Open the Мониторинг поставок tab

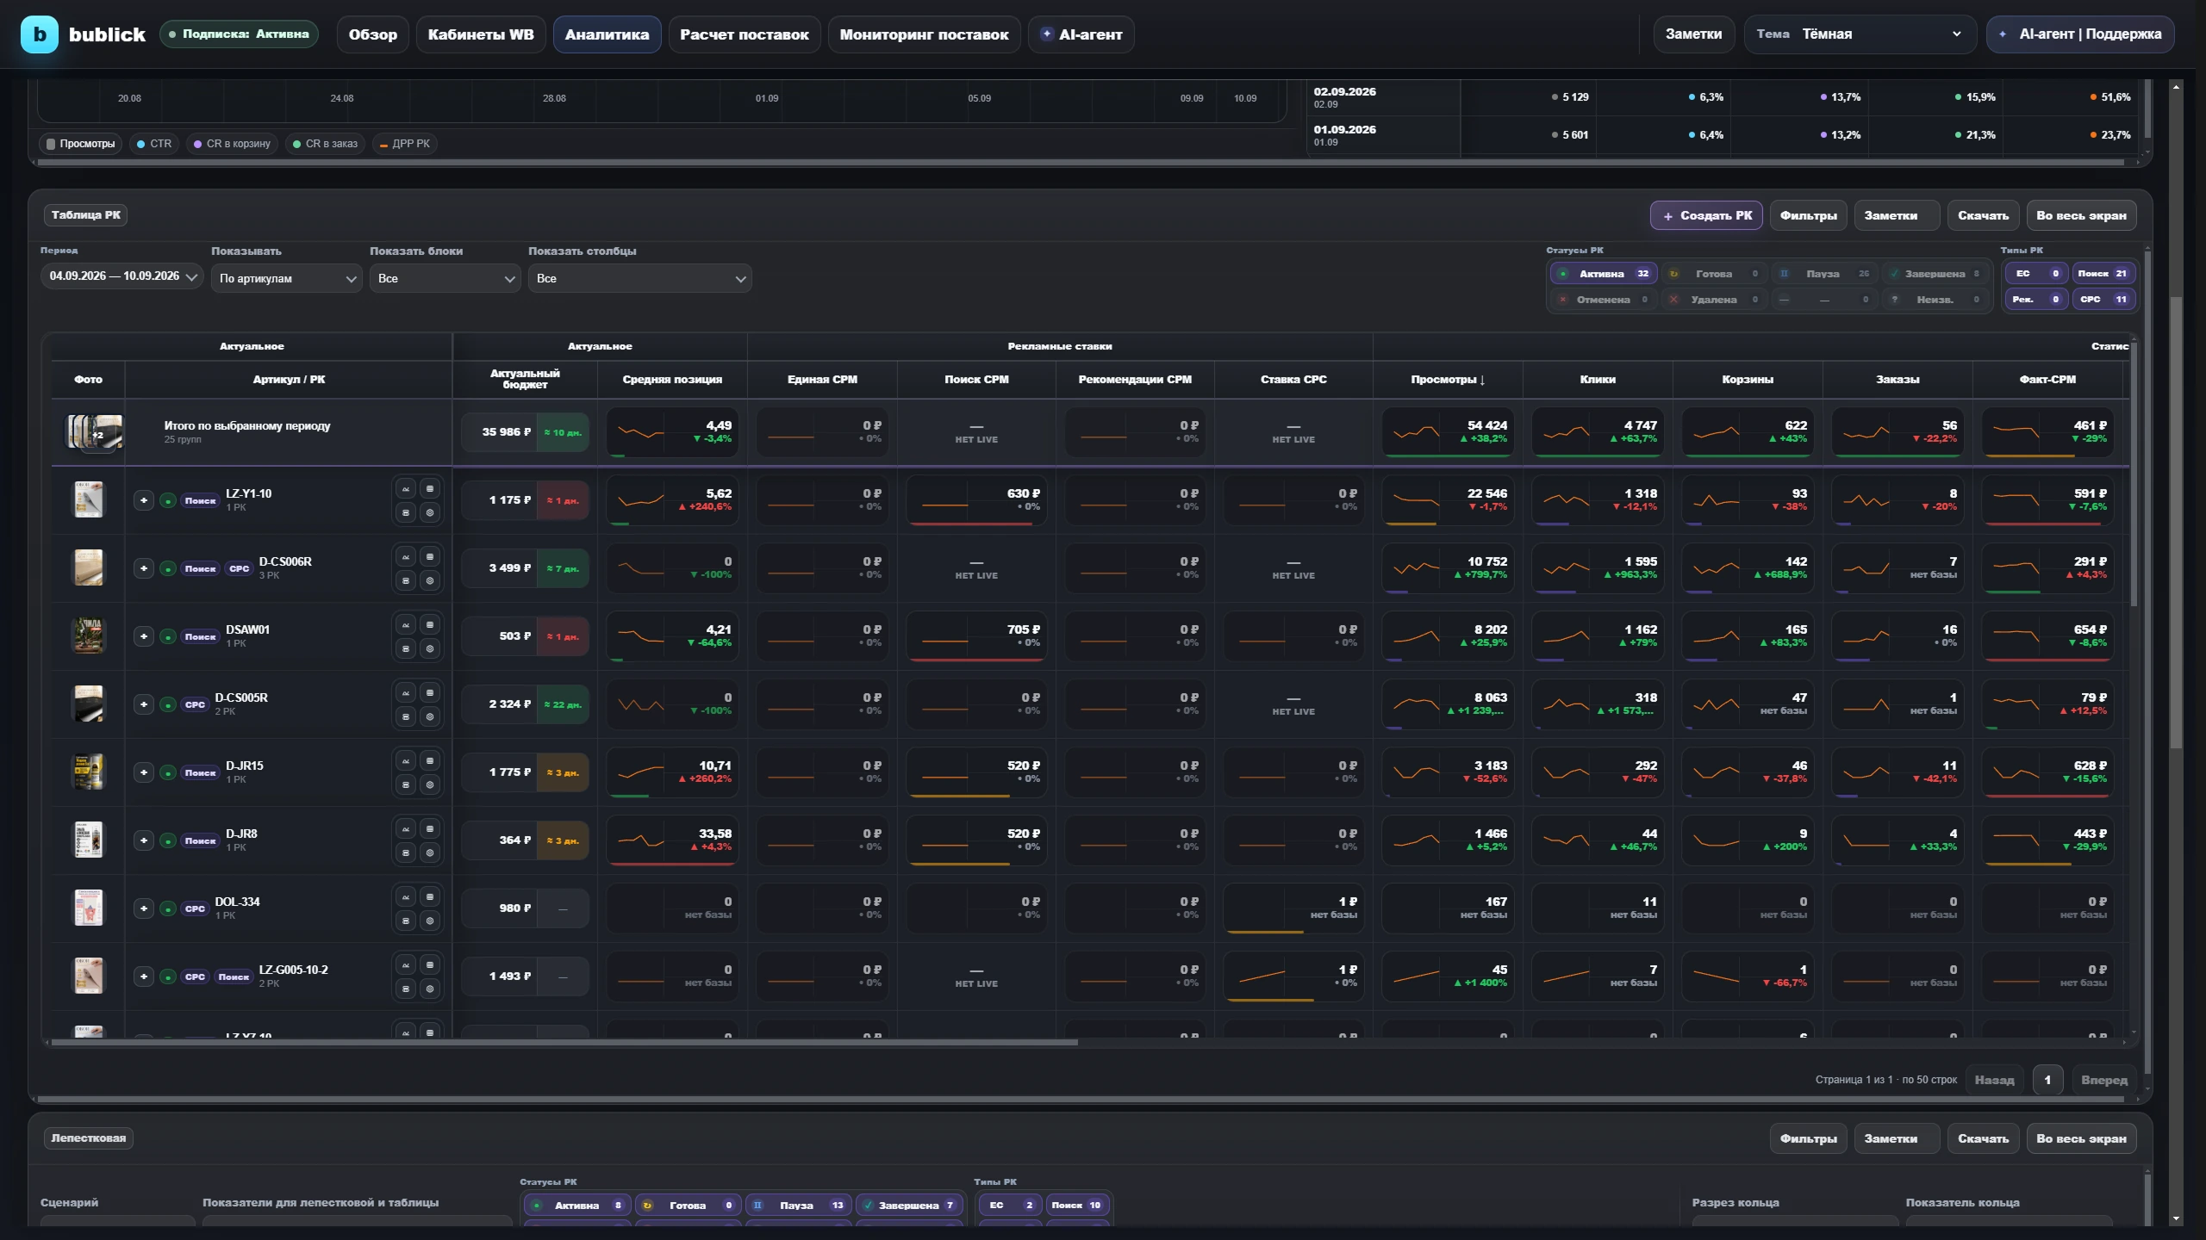(924, 34)
